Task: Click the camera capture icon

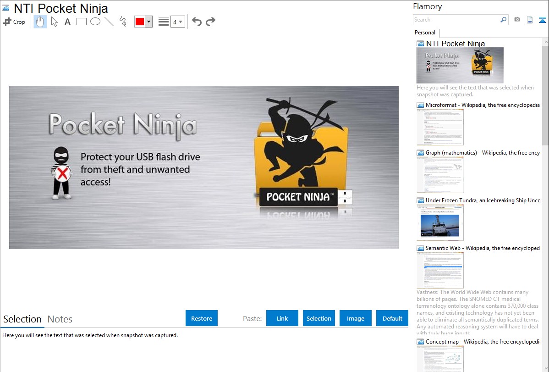Action: click(517, 20)
